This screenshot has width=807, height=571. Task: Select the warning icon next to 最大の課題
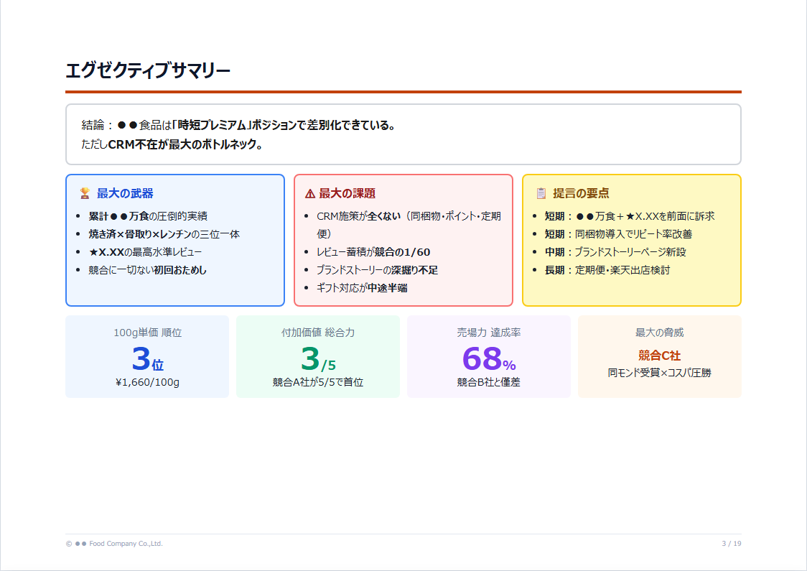coord(309,193)
